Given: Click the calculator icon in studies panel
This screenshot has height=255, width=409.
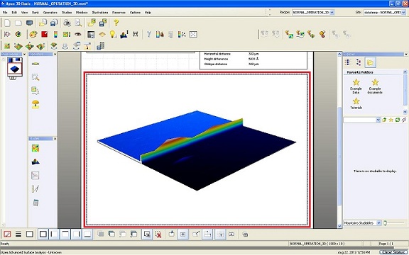Looking at the screenshot, I should (36, 203).
